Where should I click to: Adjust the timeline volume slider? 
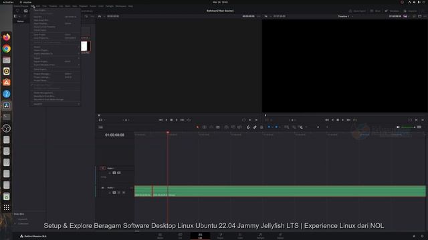coord(409,127)
